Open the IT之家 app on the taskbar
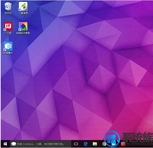This screenshot has height=148, width=153. tap(123, 144)
